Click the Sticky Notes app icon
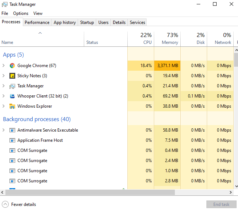 (x=12, y=76)
